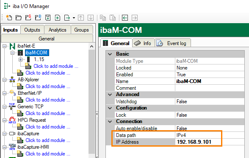This screenshot has width=249, height=158.
Task: Click the Open folder toolbar icon
Action: [x=19, y=18]
